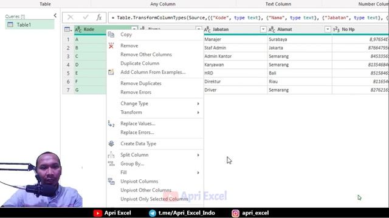Click the Jabatan column header
Viewport: 389px width, 218px height.
tap(235, 30)
